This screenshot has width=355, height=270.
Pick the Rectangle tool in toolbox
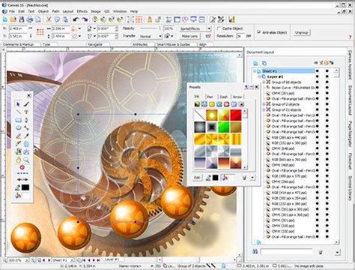[18, 120]
